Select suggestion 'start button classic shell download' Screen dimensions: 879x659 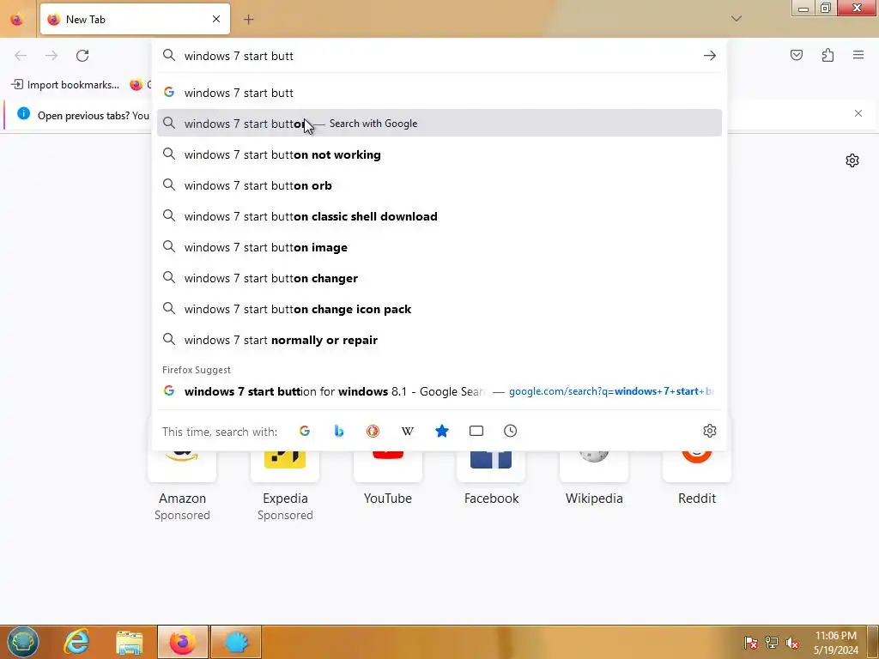439,216
